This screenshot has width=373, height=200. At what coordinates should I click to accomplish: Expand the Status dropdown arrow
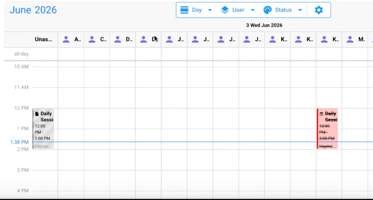click(300, 10)
